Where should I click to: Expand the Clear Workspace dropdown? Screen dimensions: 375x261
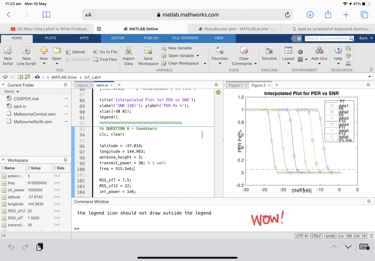pos(205,63)
